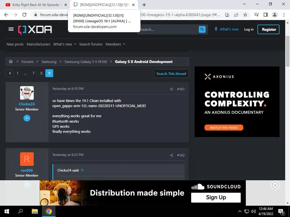
Task: Go back in browser
Action: [6, 15]
